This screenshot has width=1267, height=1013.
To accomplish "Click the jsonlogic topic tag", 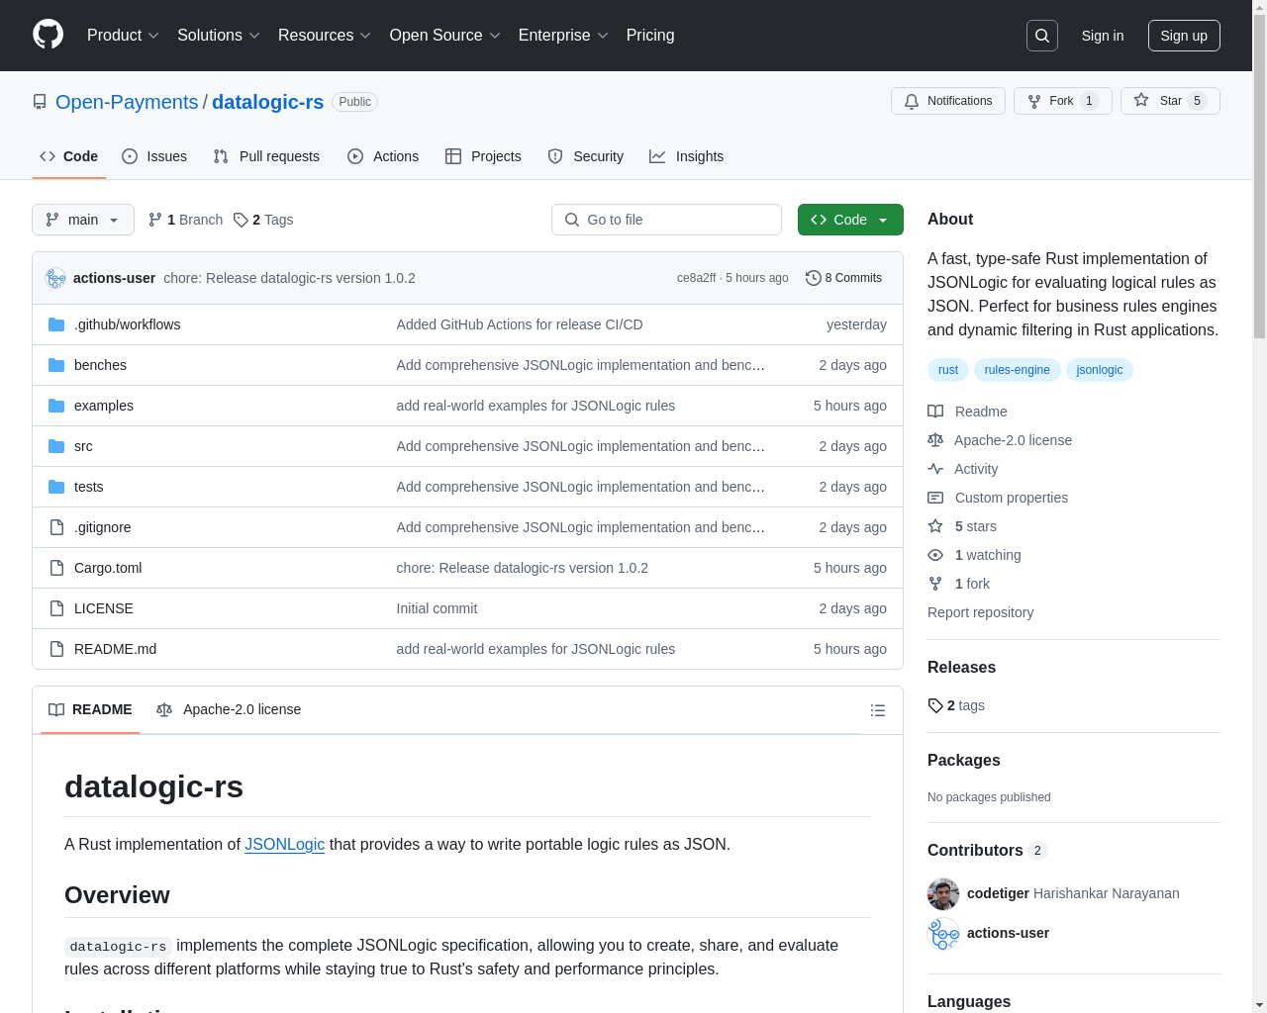I will click(1100, 370).
